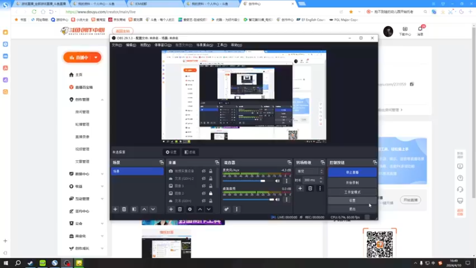Expand the 商业化 sidebar section
476x268 pixels.
(x=102, y=236)
